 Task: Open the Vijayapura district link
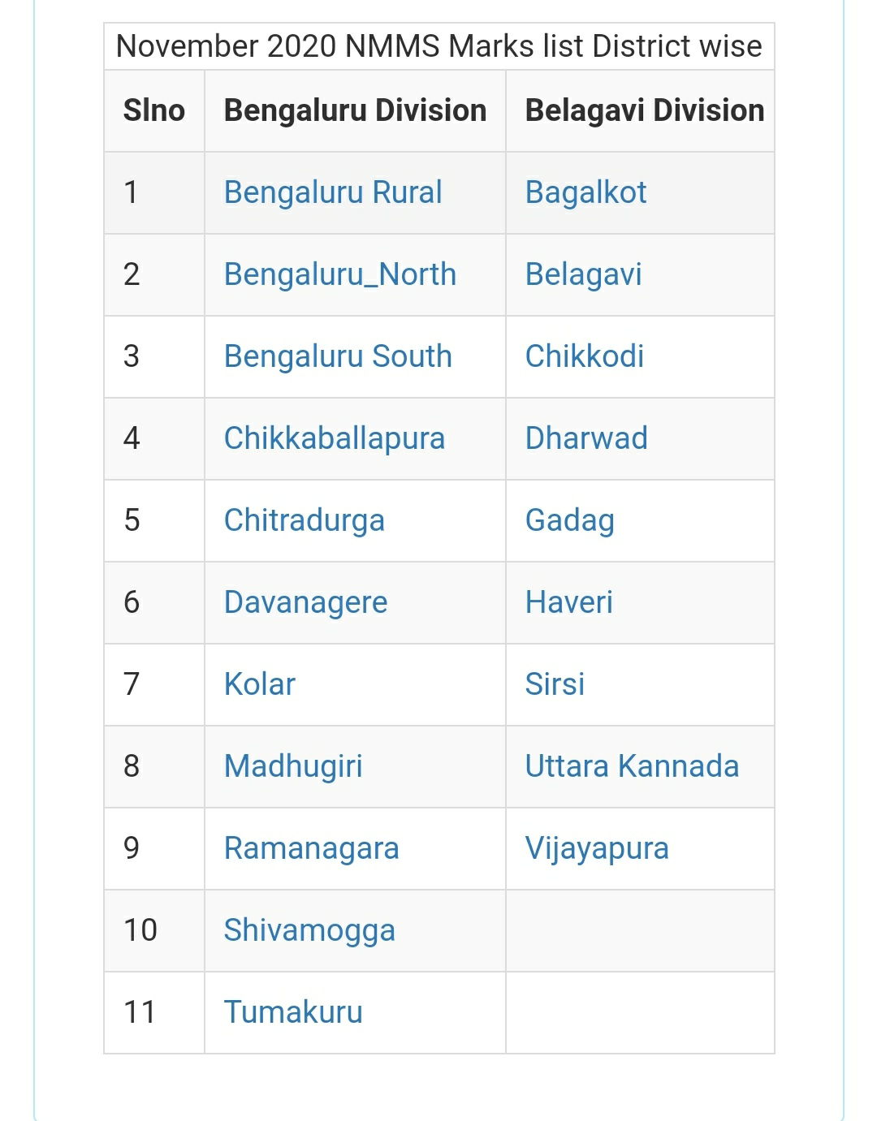[598, 848]
